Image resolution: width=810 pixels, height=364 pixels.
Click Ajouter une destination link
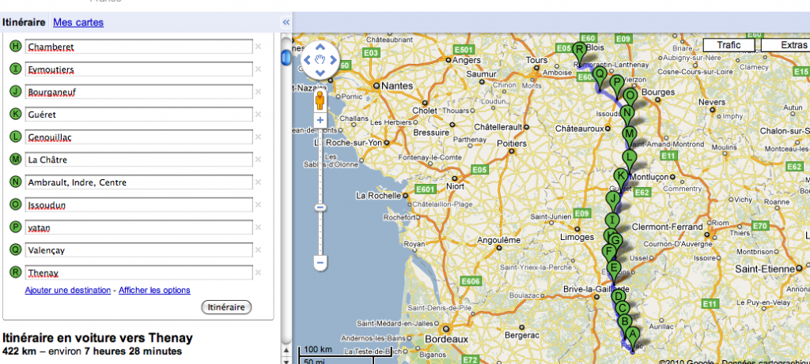click(x=68, y=291)
